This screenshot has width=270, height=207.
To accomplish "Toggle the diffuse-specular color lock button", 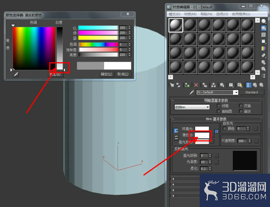I will click(x=176, y=138).
